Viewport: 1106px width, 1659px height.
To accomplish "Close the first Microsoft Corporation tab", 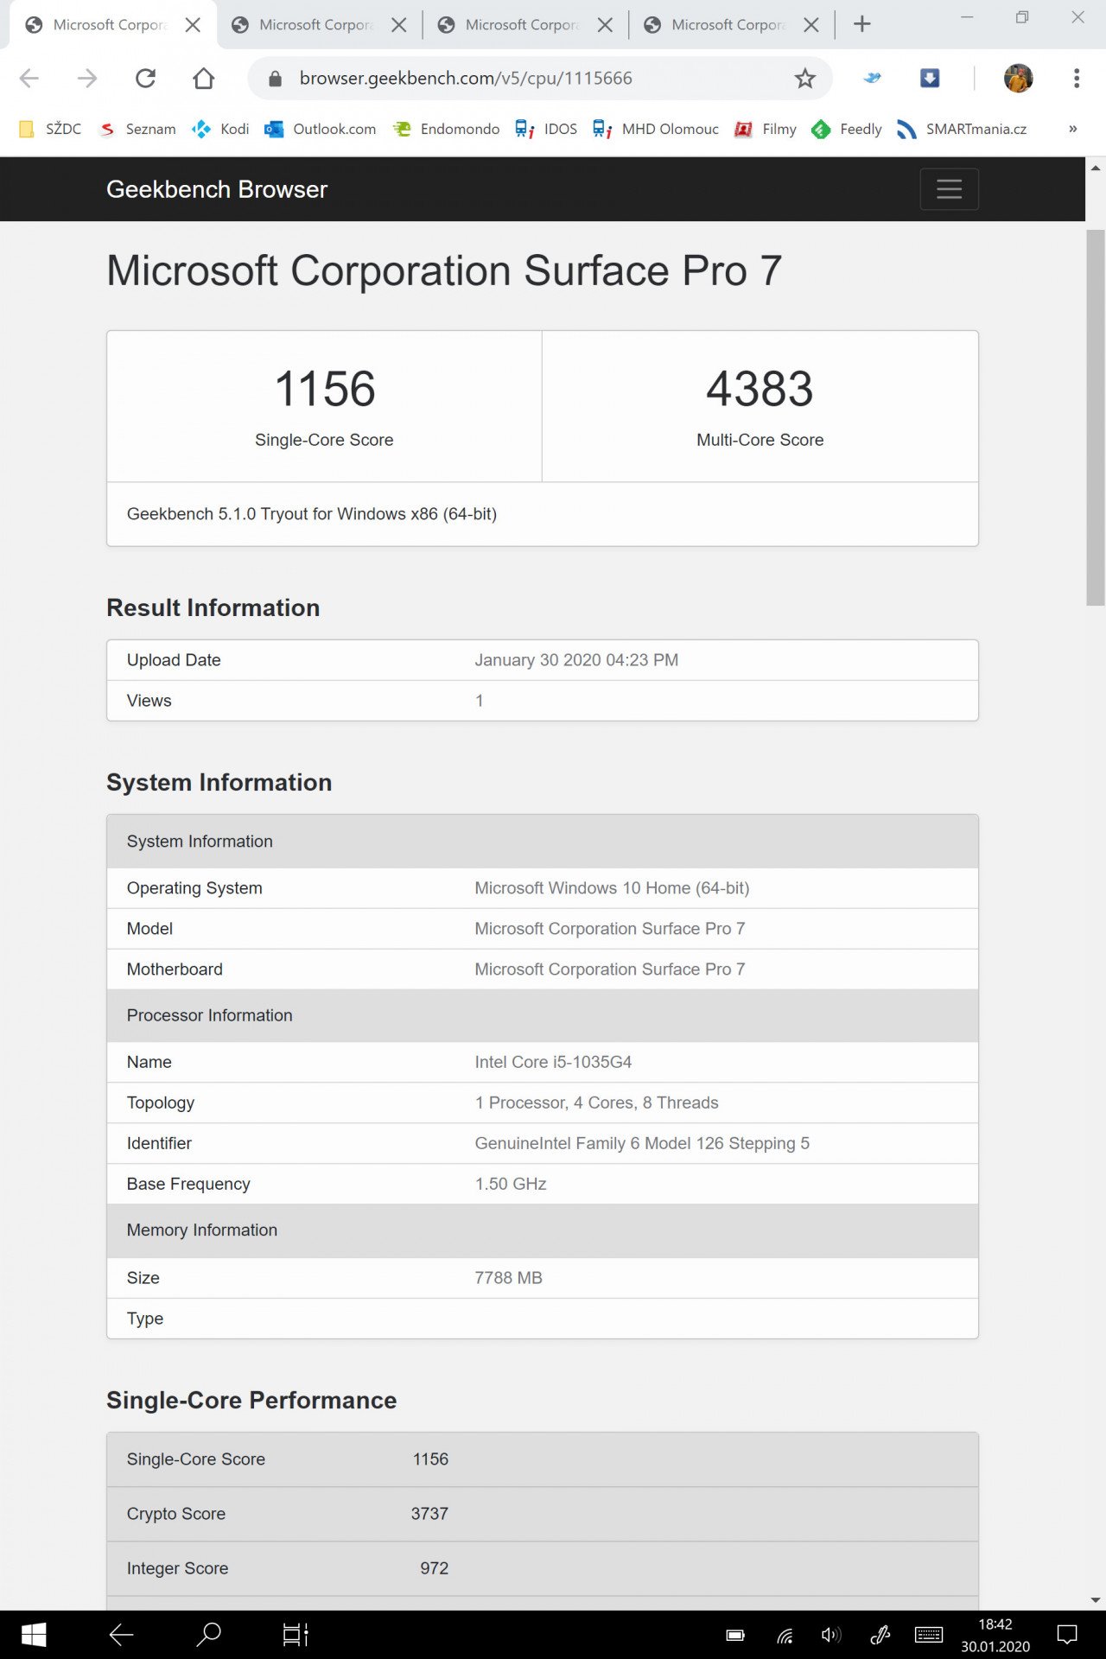I will (193, 25).
